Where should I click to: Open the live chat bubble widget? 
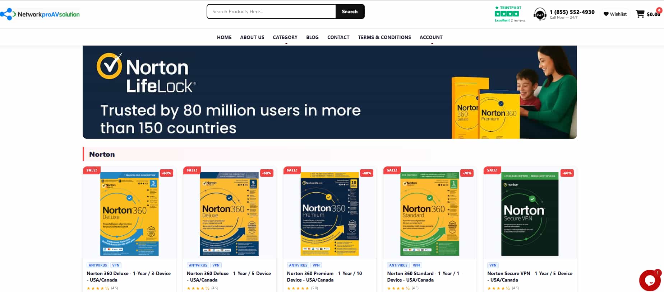click(650, 280)
